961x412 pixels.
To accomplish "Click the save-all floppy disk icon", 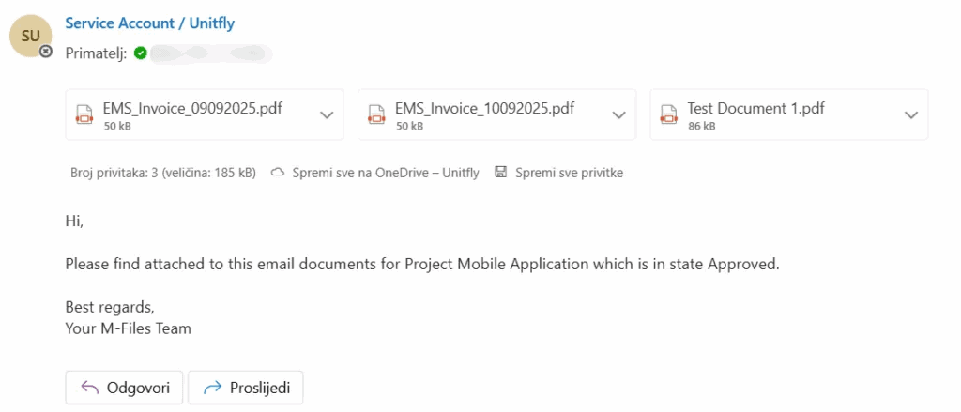I will [x=500, y=173].
